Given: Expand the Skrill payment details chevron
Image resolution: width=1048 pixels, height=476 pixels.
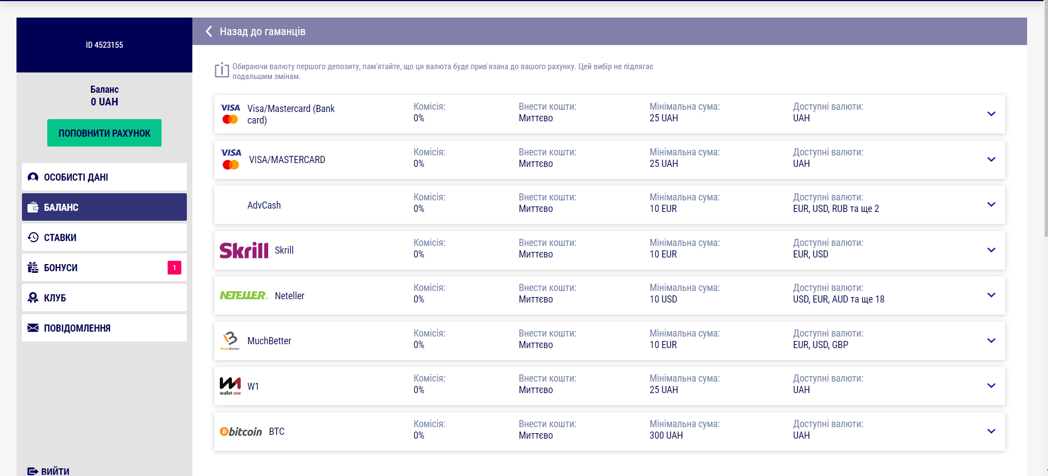Looking at the screenshot, I should click(x=991, y=250).
